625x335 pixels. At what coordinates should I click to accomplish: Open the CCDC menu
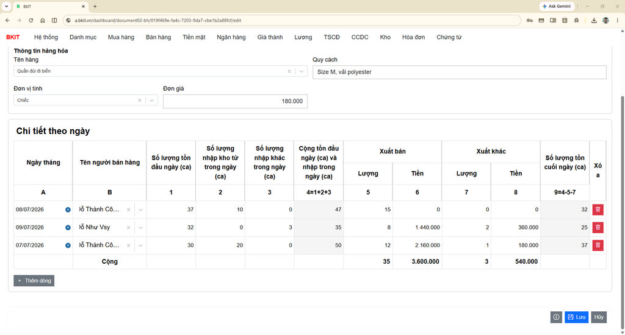359,37
